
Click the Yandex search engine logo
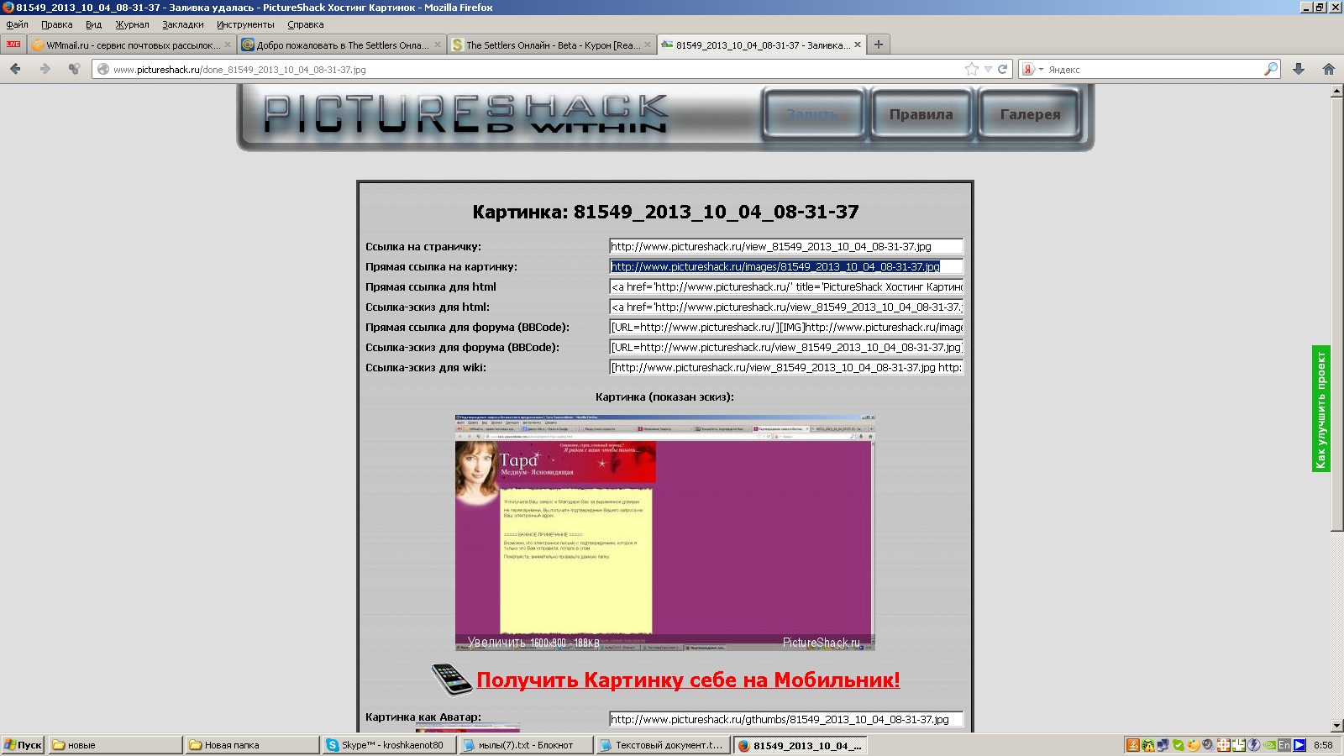tap(1028, 70)
